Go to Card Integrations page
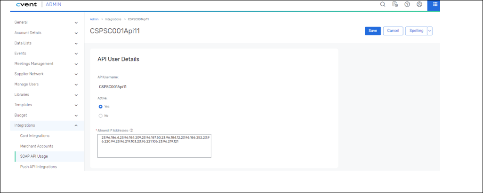Screen dimensions: 483x193 click(35, 136)
